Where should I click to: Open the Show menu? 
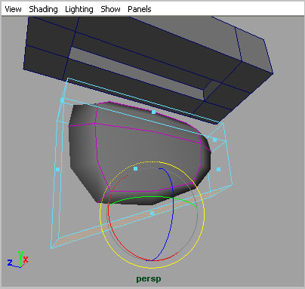point(110,9)
